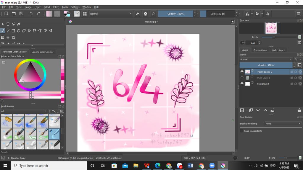
Task: Select the Text tool
Action: (8, 24)
